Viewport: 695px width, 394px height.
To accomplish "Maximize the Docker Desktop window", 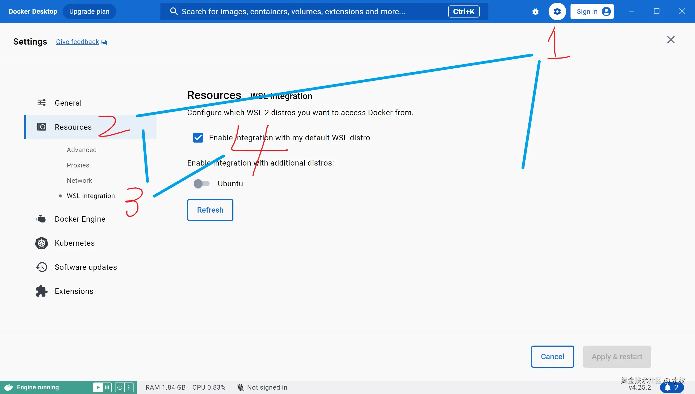I will point(657,11).
